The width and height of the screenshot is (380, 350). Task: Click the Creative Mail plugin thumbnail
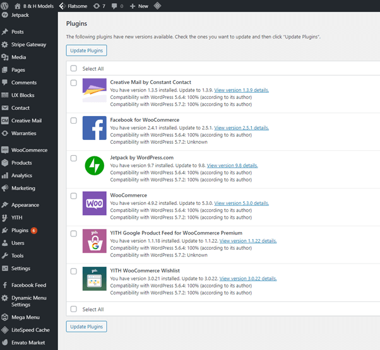[x=95, y=90]
